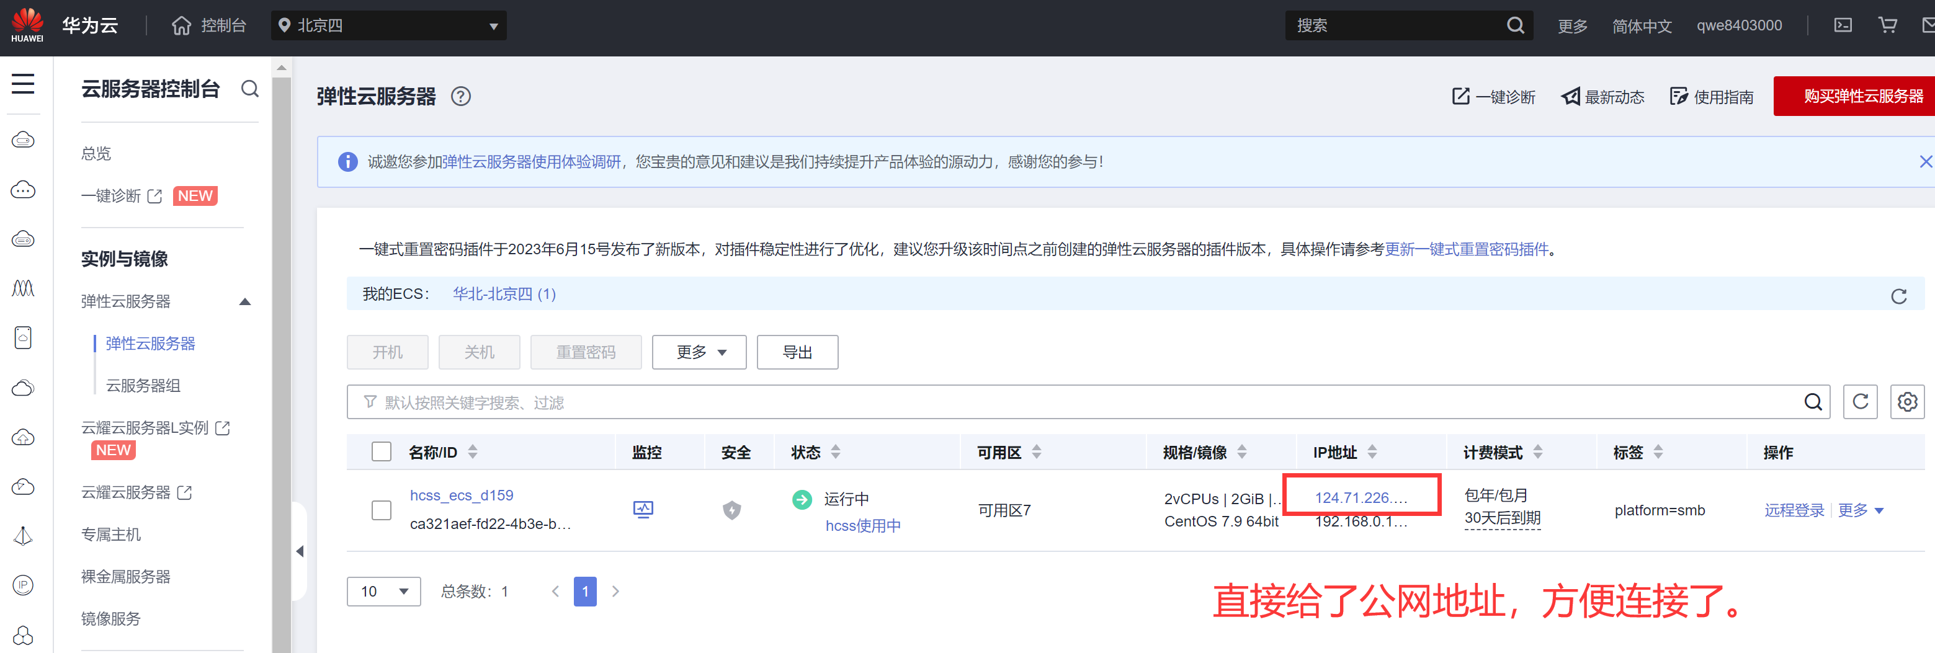Open monitoring icon for hcss_ecs_d159

click(643, 510)
